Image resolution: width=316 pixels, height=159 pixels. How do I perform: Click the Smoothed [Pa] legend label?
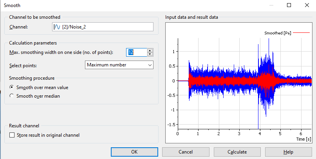click(x=277, y=34)
